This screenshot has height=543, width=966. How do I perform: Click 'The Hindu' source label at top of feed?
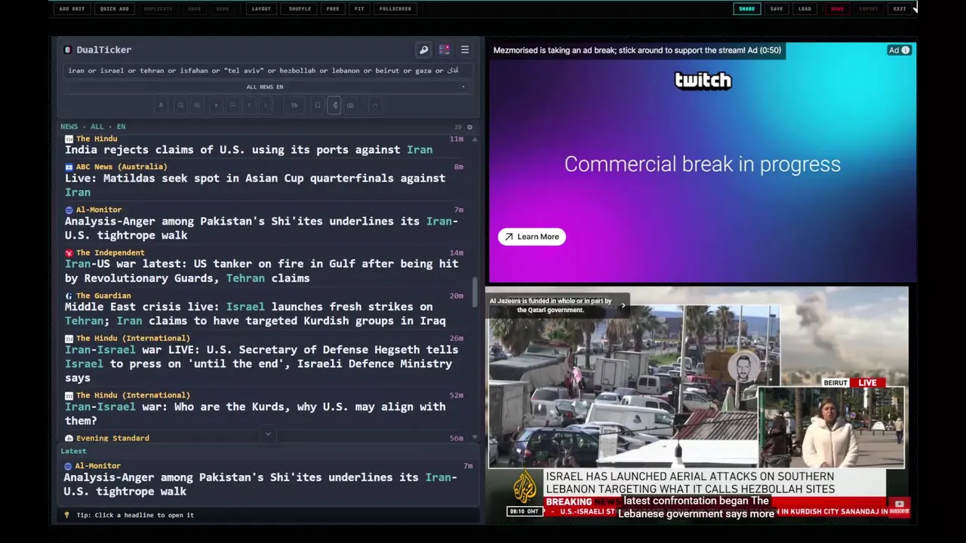tap(96, 139)
